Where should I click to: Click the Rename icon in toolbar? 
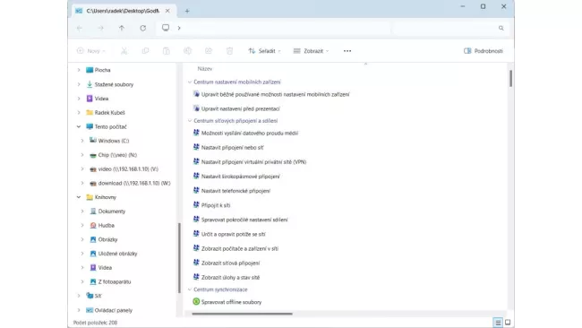187,51
